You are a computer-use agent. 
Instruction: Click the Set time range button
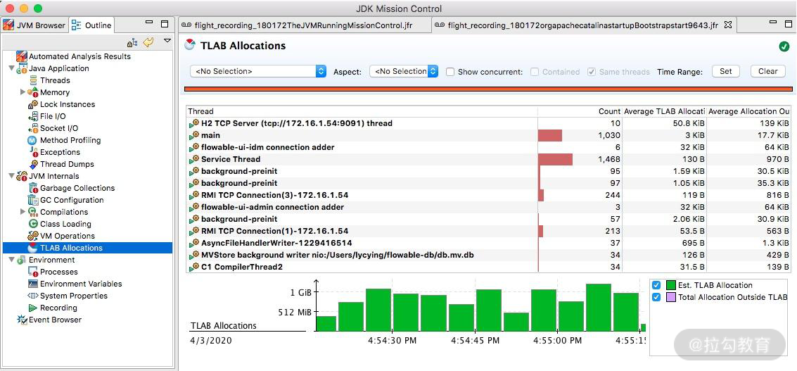pyautogui.click(x=726, y=71)
